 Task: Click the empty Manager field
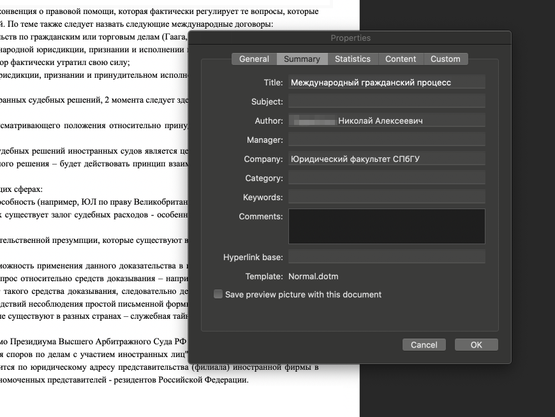click(x=387, y=140)
